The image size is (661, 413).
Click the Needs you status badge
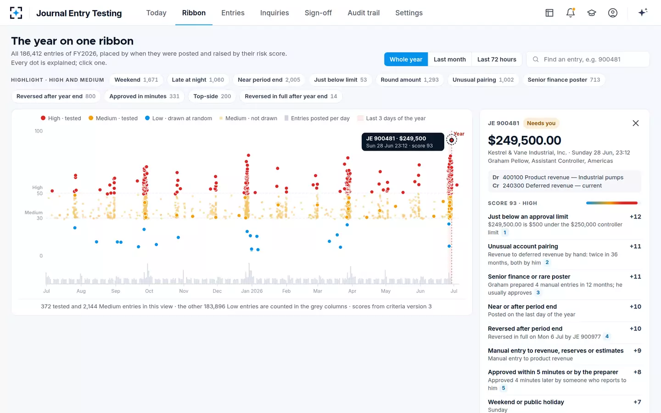coord(541,123)
